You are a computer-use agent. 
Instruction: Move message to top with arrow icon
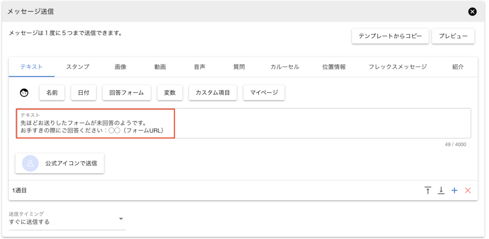click(x=428, y=190)
